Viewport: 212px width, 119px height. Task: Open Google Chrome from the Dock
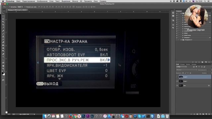[x=75, y=116]
